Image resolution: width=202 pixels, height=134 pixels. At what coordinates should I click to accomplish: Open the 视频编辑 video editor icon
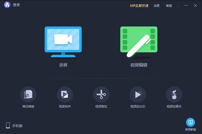(139, 42)
